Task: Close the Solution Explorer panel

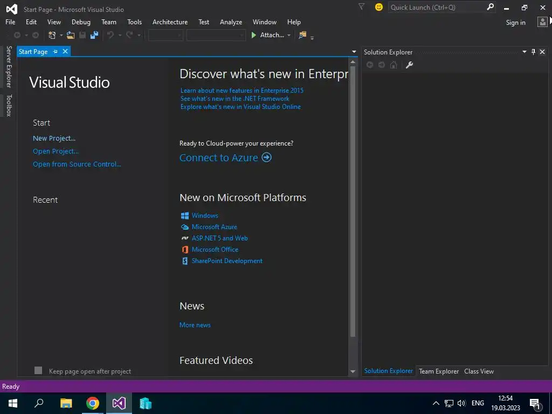Action: [x=542, y=52]
